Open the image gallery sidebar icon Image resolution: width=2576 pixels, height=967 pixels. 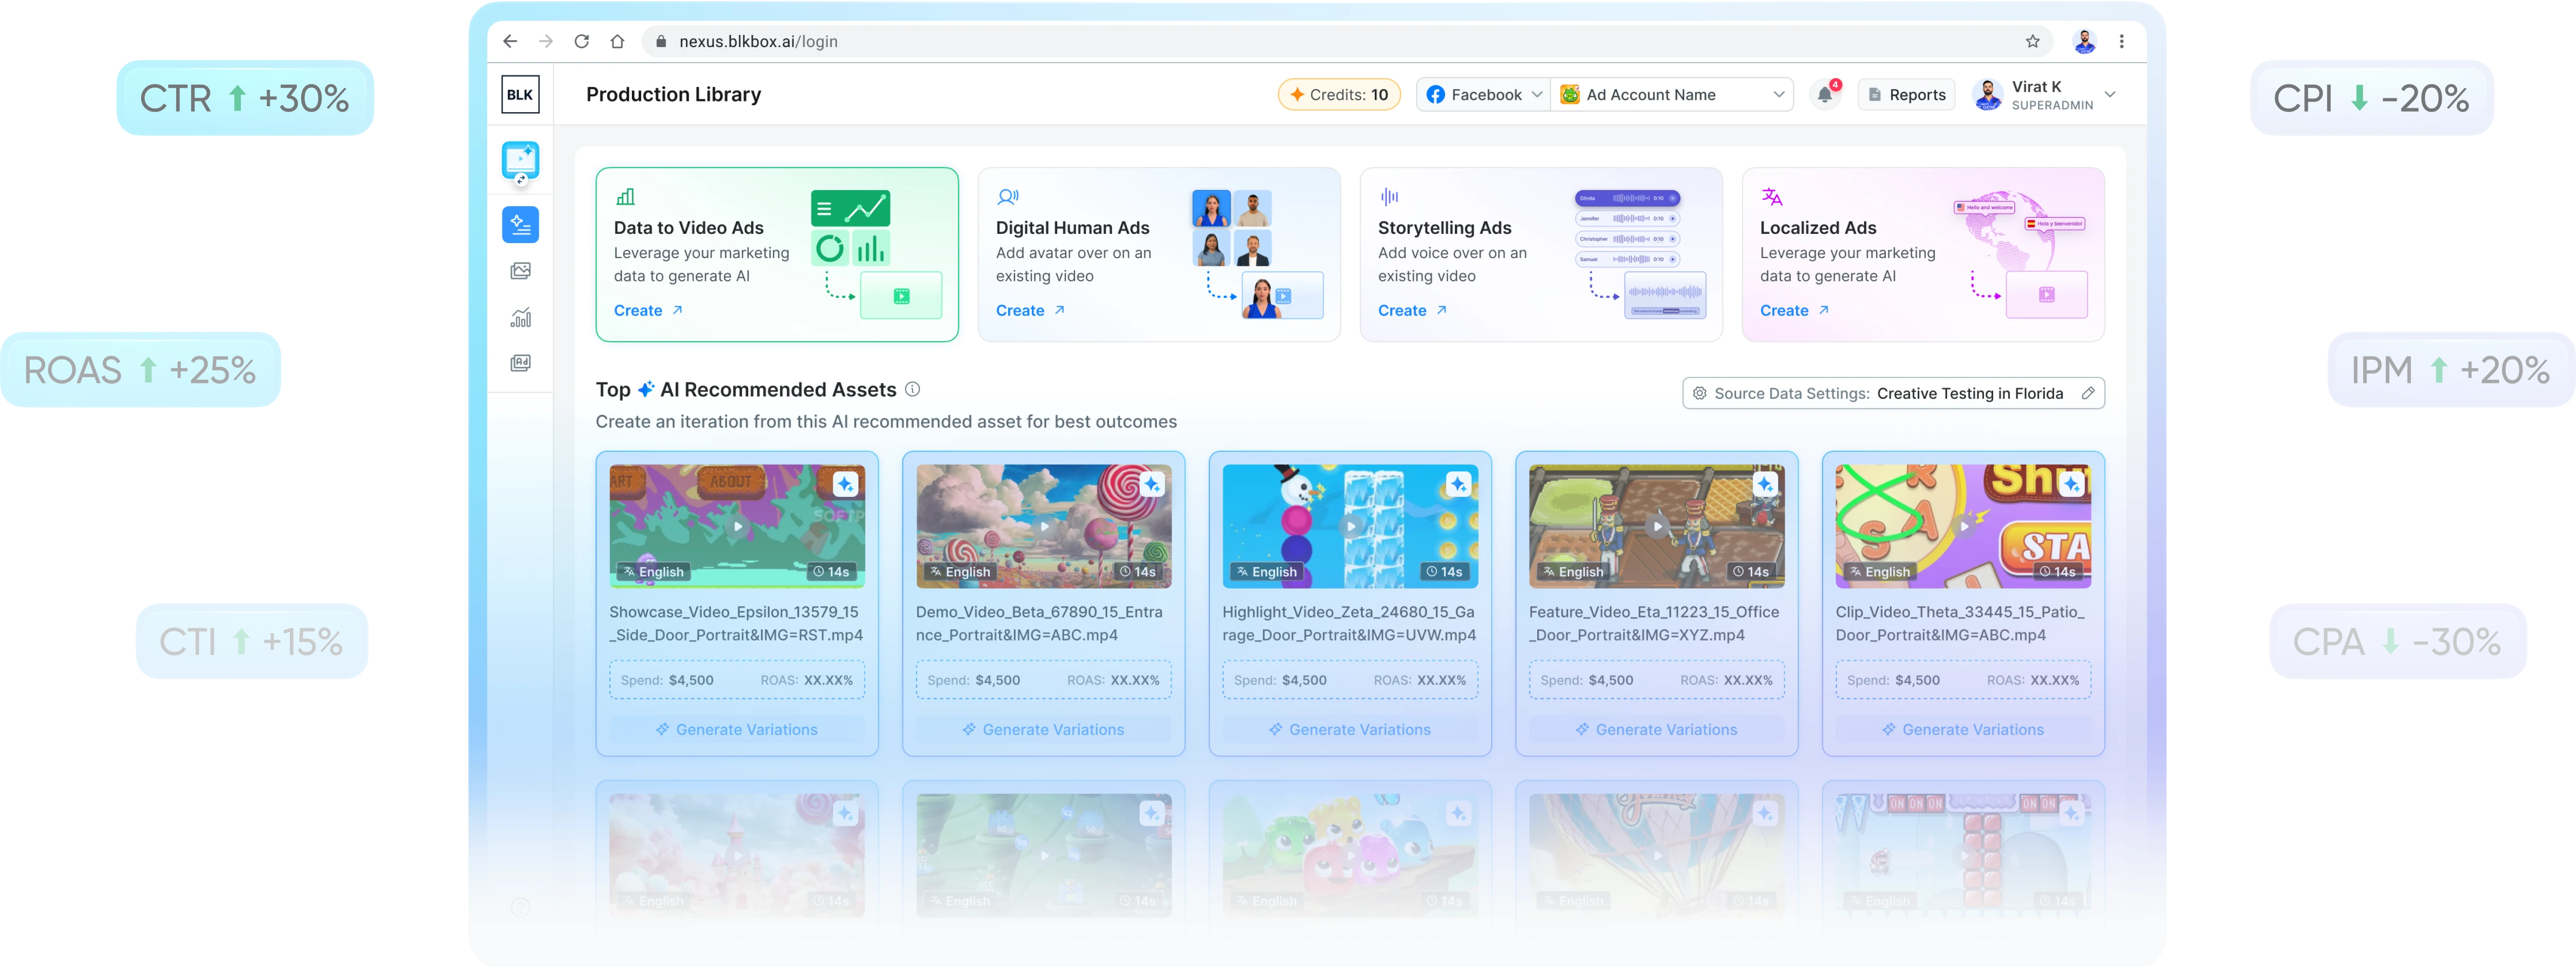click(520, 270)
